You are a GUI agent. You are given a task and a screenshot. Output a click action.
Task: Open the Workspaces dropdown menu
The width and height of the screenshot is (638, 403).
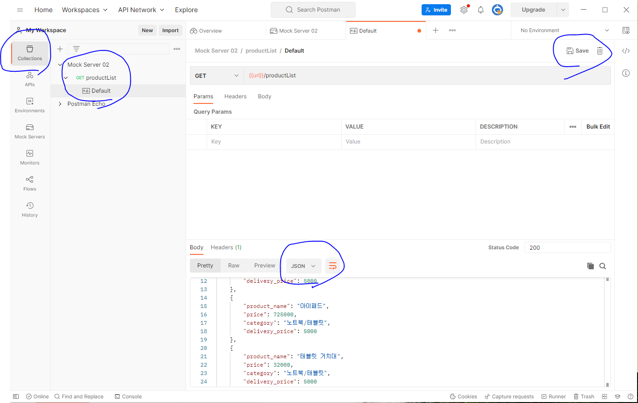click(85, 10)
